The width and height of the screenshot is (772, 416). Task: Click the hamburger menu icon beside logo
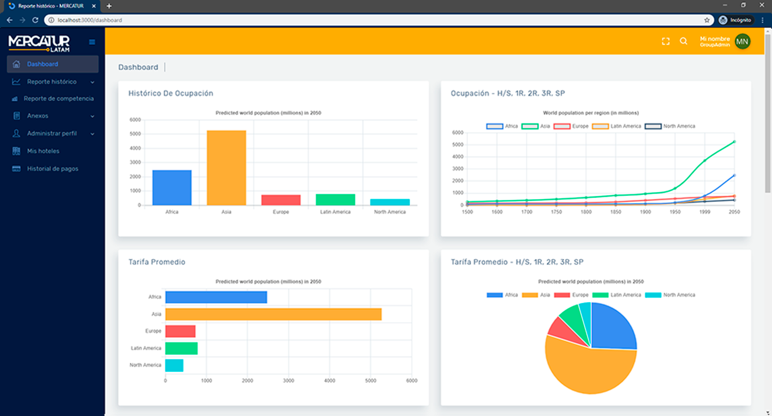click(x=92, y=42)
